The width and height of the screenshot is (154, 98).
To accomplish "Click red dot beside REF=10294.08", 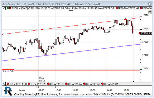I will [8, 84].
